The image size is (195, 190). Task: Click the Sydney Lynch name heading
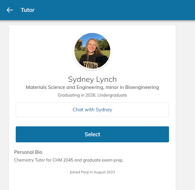(x=92, y=79)
